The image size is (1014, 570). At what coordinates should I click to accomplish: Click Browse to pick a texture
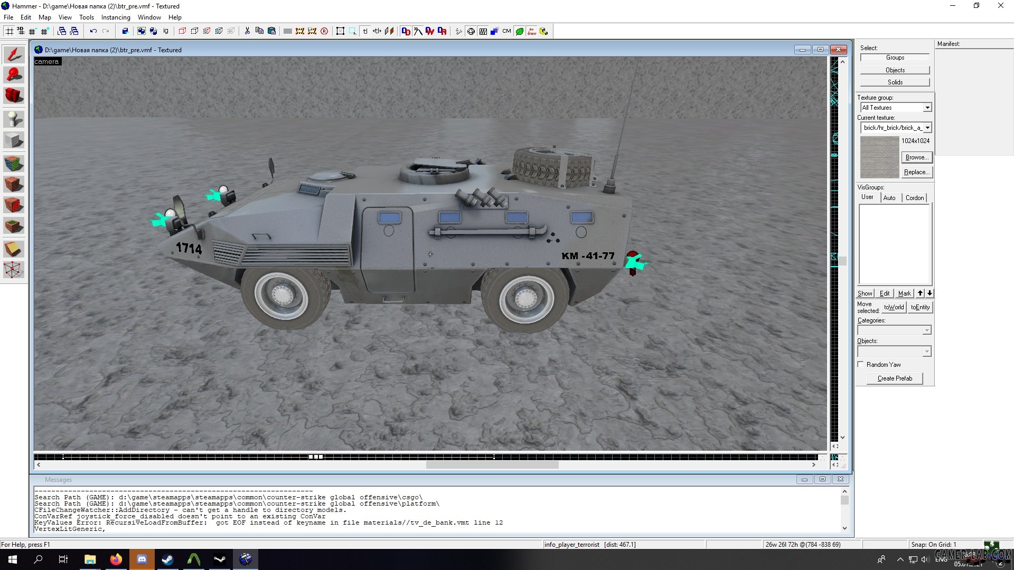(917, 157)
